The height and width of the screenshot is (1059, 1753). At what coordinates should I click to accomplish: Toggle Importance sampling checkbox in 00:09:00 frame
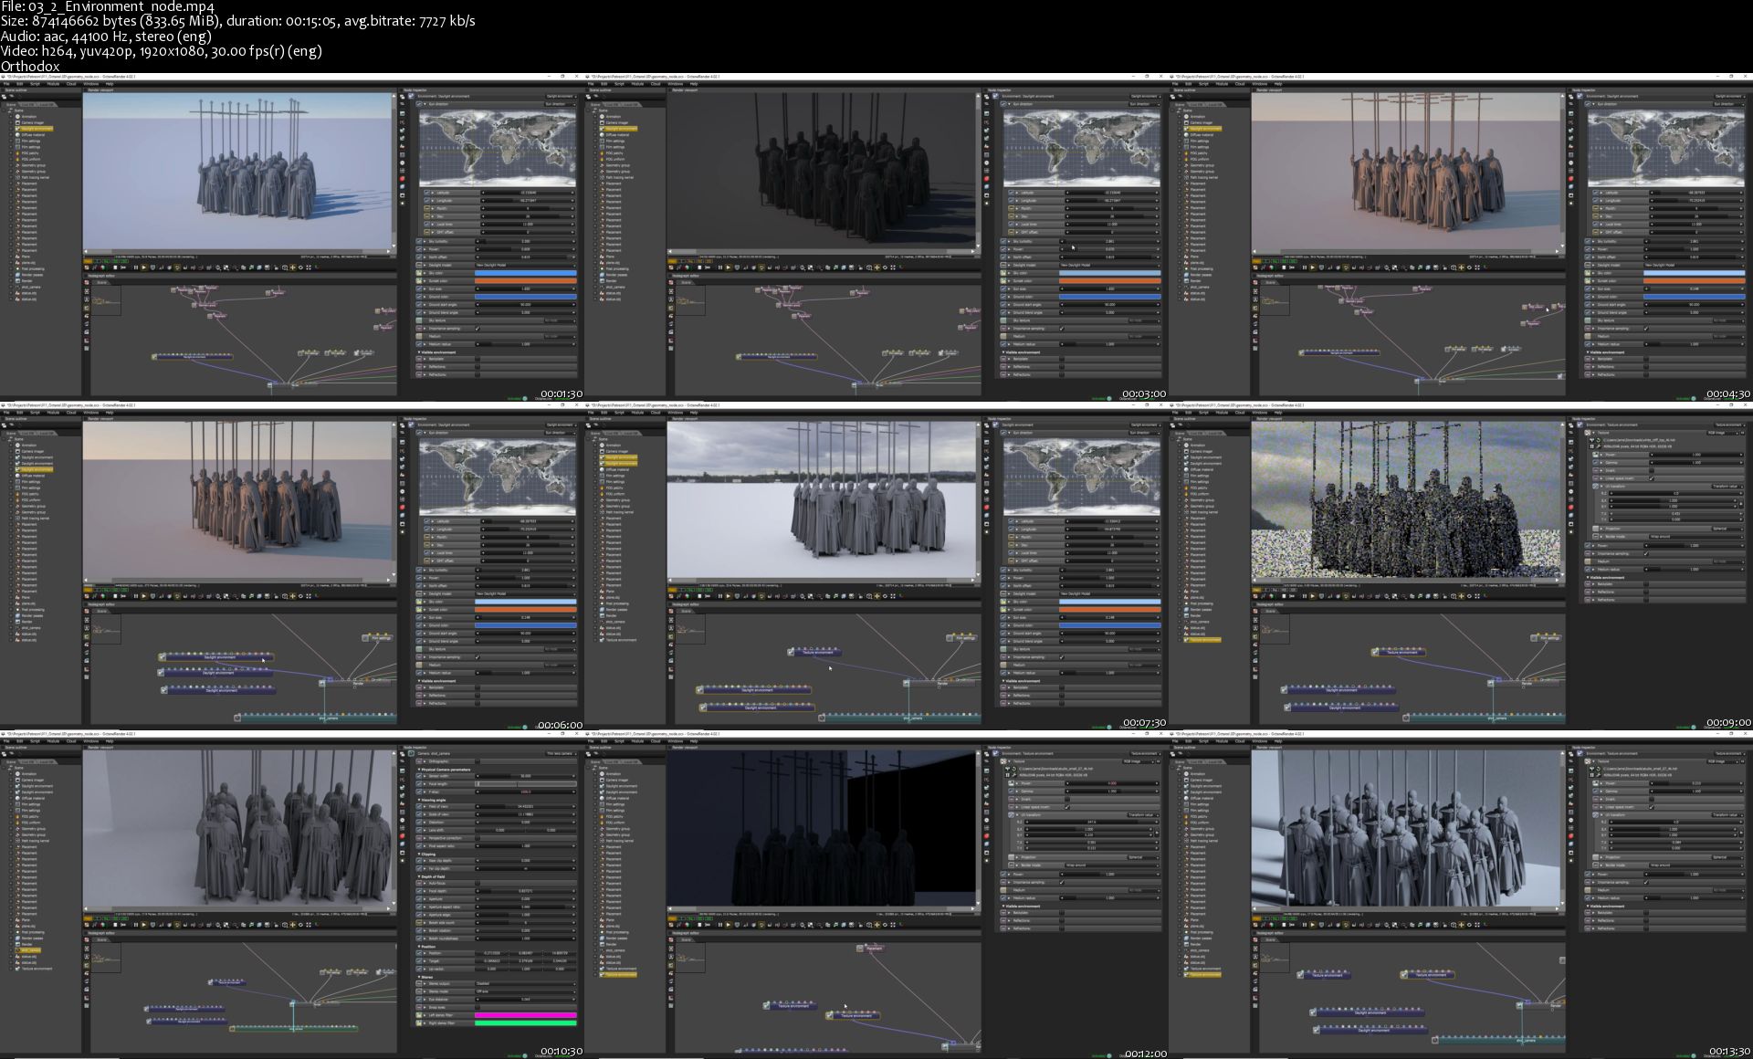(1646, 553)
